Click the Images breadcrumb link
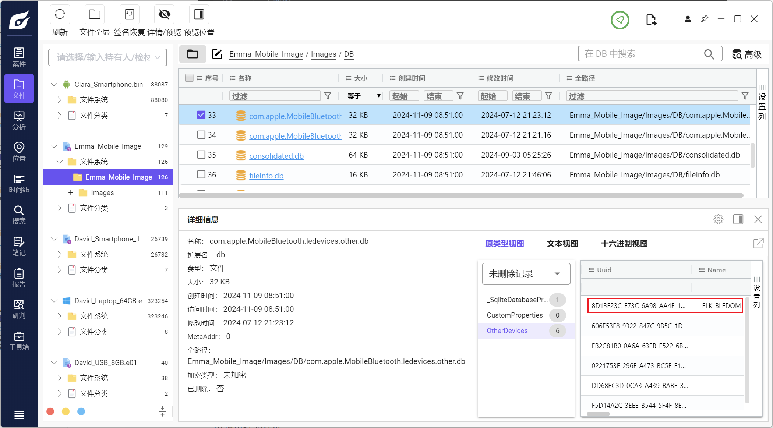Viewport: 773px width, 428px height. [x=324, y=54]
